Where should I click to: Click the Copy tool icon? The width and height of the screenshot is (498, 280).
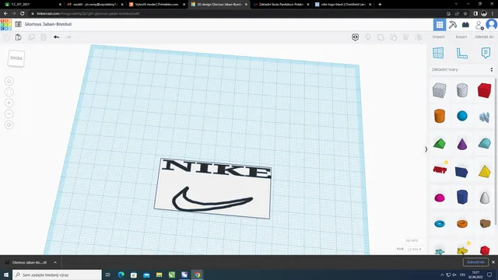6,37
